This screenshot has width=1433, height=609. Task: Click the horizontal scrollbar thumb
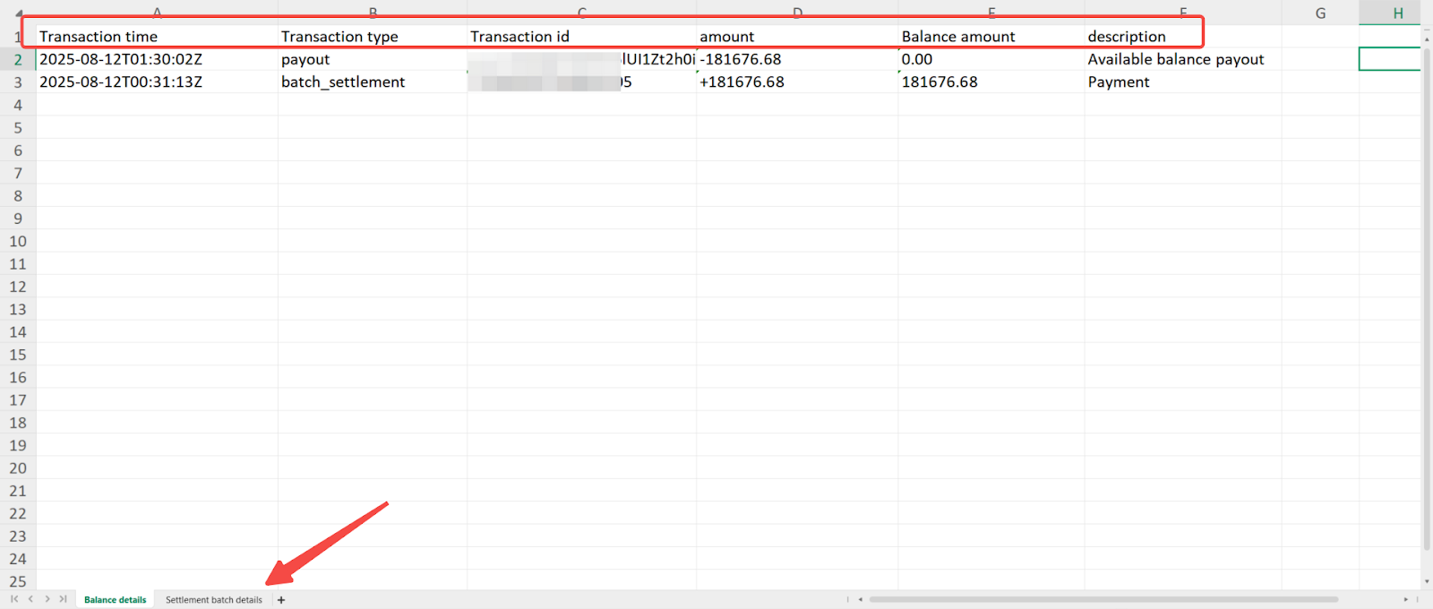click(x=1103, y=599)
